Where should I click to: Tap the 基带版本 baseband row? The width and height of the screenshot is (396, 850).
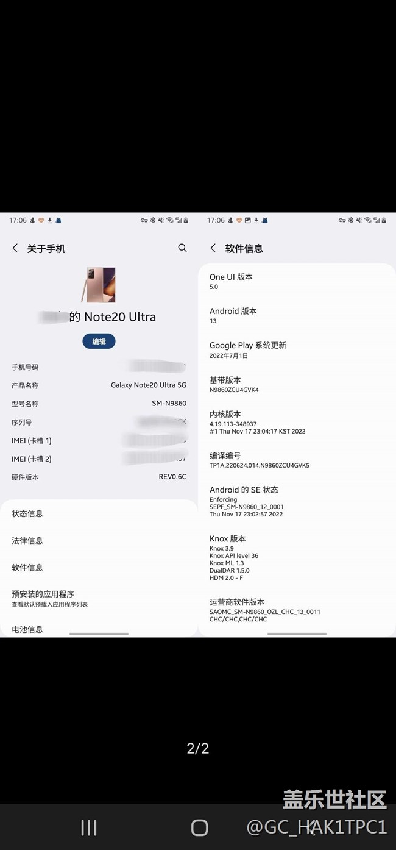(297, 384)
